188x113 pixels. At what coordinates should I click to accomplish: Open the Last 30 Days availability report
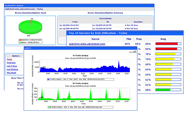12,69
